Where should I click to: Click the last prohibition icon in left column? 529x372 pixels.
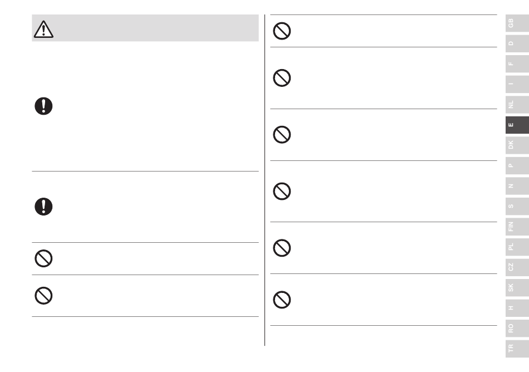43,296
